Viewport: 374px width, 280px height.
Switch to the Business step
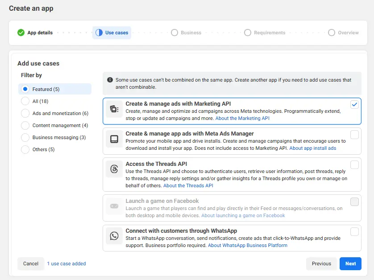pos(186,33)
